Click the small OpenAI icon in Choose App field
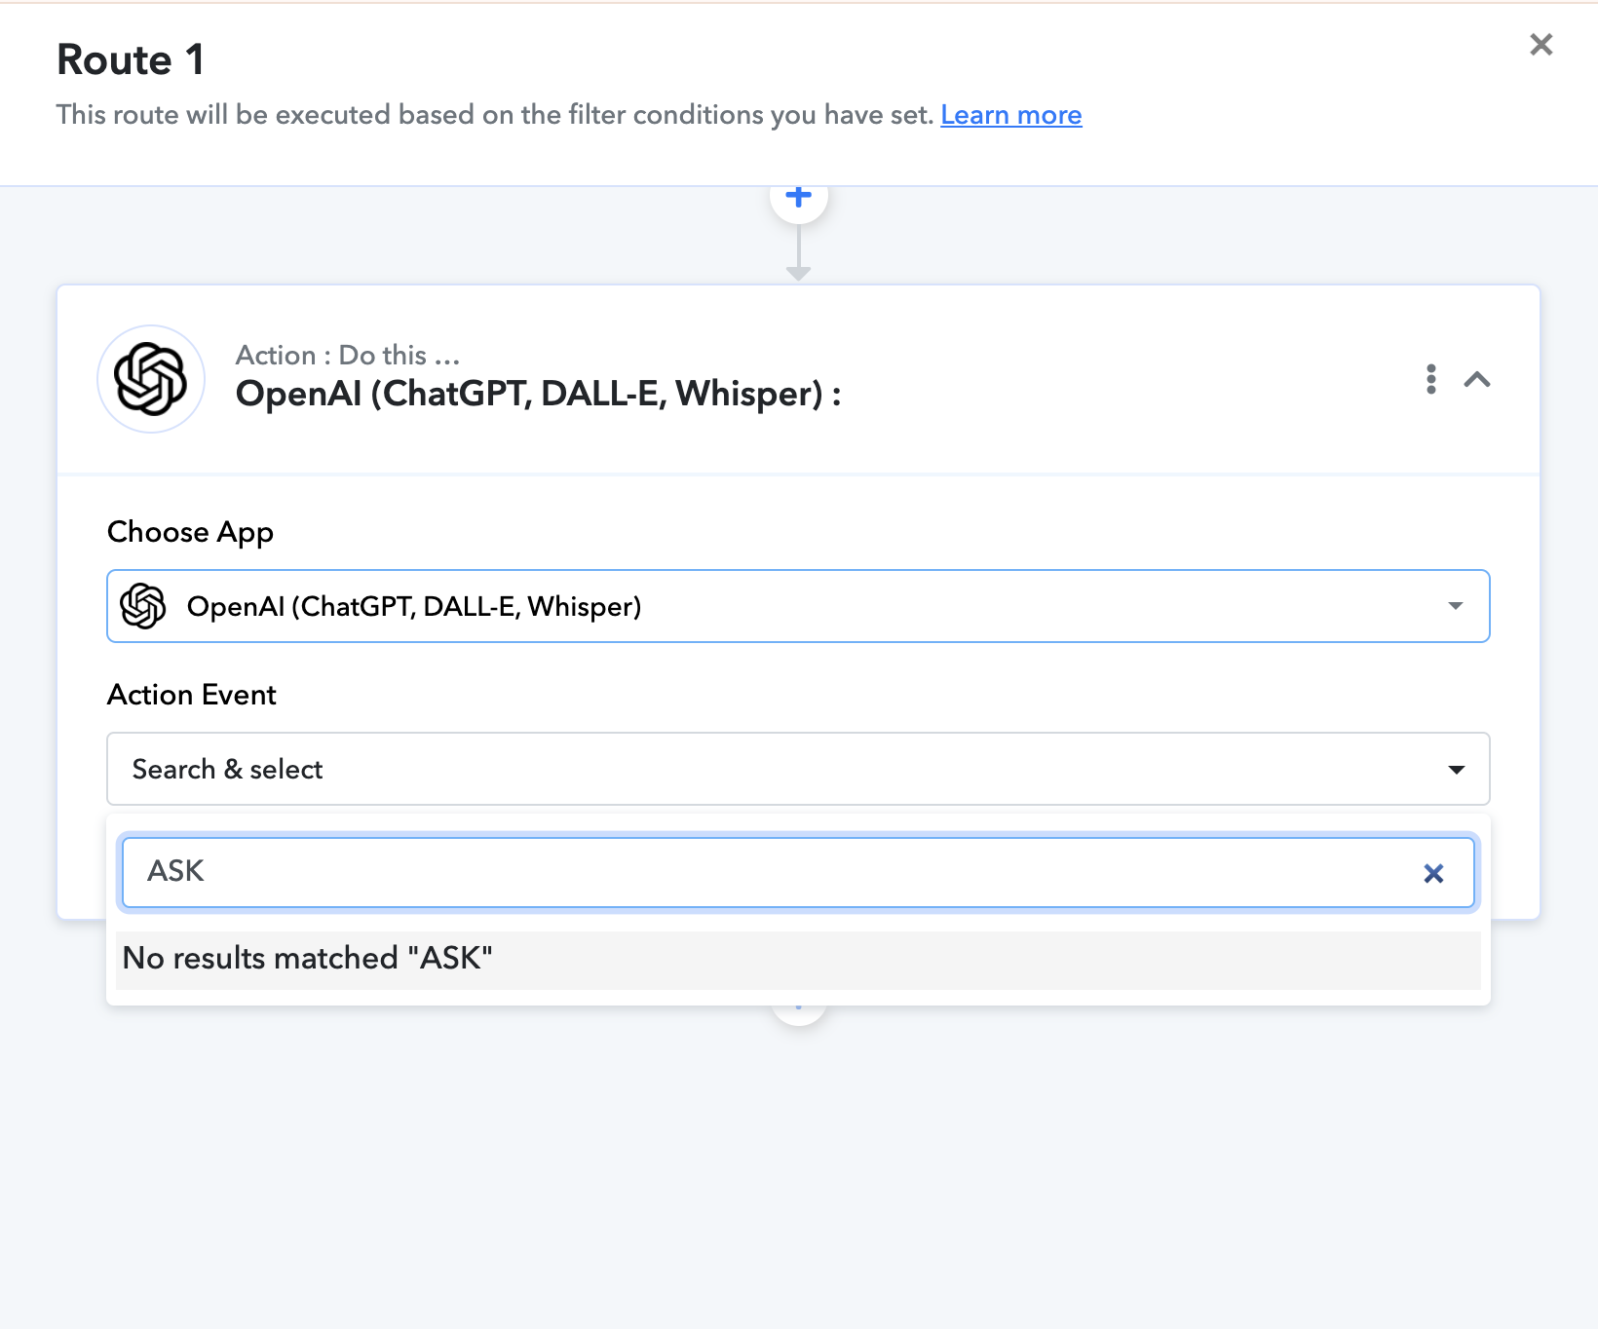Image resolution: width=1598 pixels, height=1329 pixels. (x=143, y=606)
